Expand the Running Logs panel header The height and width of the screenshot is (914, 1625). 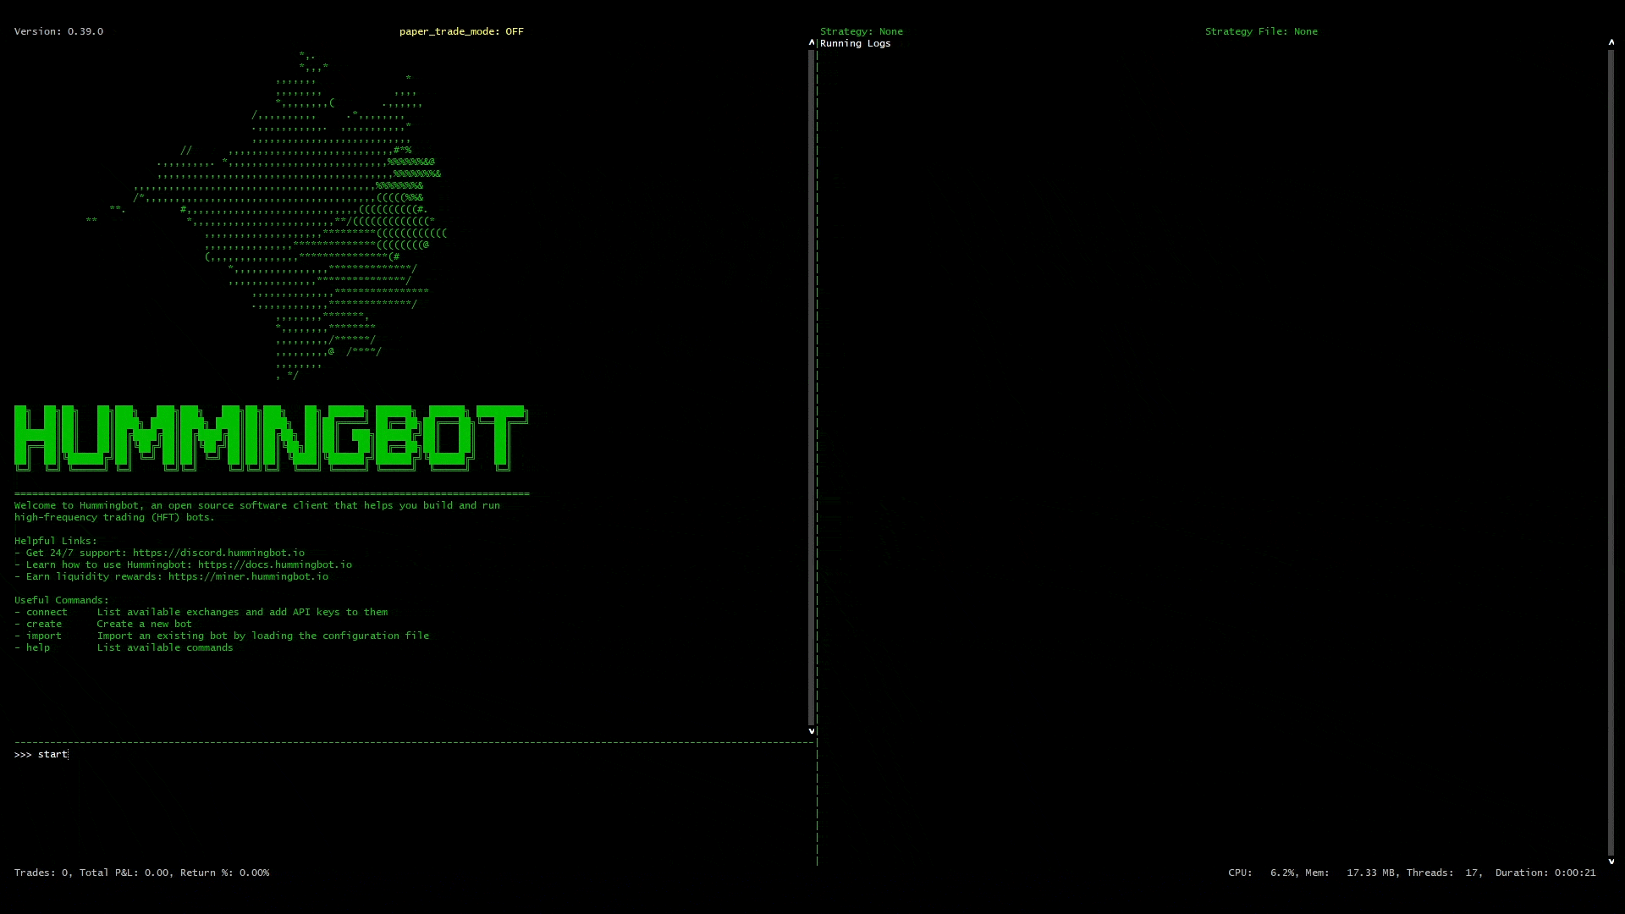click(x=855, y=43)
